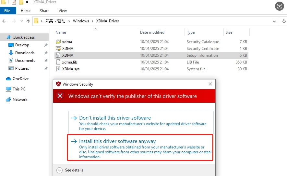Sort files by Name column
Screen dimensions: 287x176
click(x=61, y=32)
